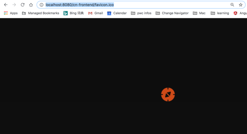Open the Angular bookmark with red shield

[x=240, y=13]
